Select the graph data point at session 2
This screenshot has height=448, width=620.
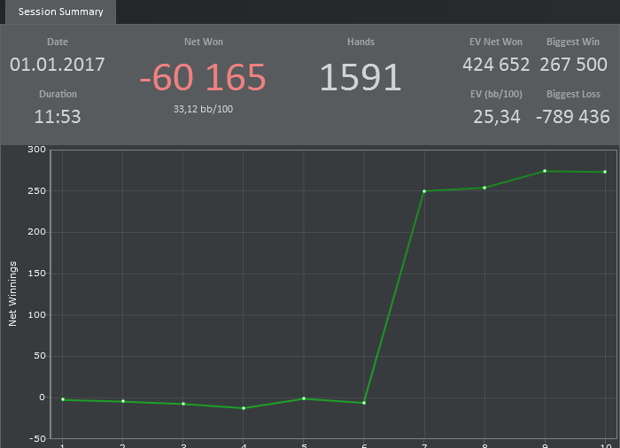point(123,401)
